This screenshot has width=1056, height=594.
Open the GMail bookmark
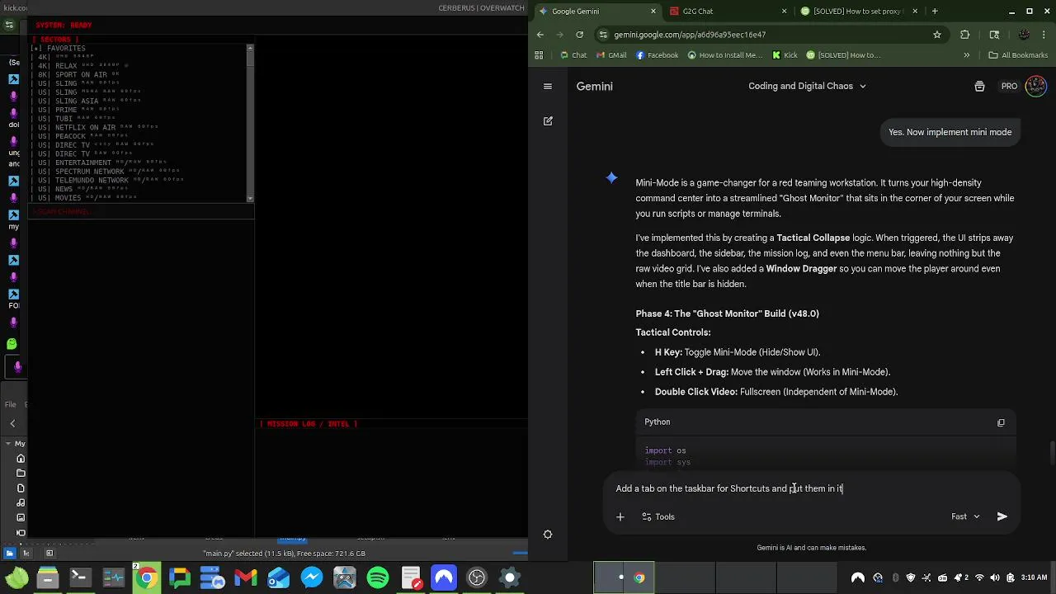(610, 55)
